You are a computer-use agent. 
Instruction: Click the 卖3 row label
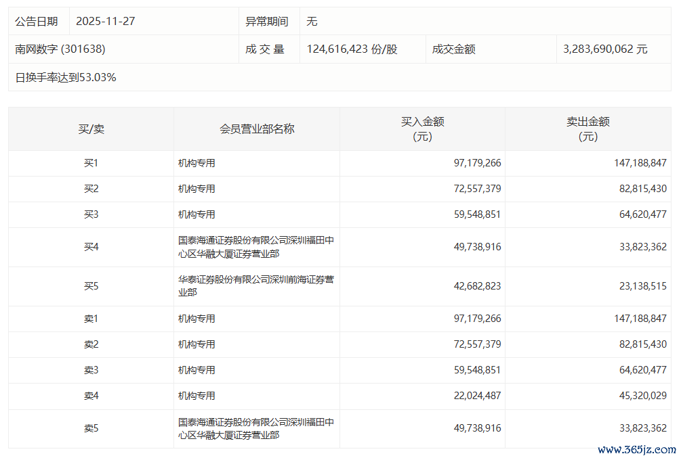click(x=91, y=370)
